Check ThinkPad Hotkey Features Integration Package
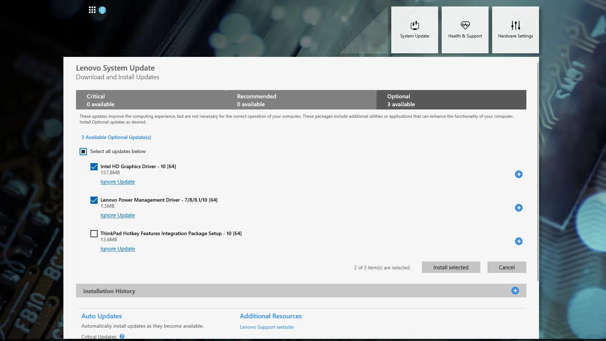Screen dimensions: 606x341 (x=94, y=234)
